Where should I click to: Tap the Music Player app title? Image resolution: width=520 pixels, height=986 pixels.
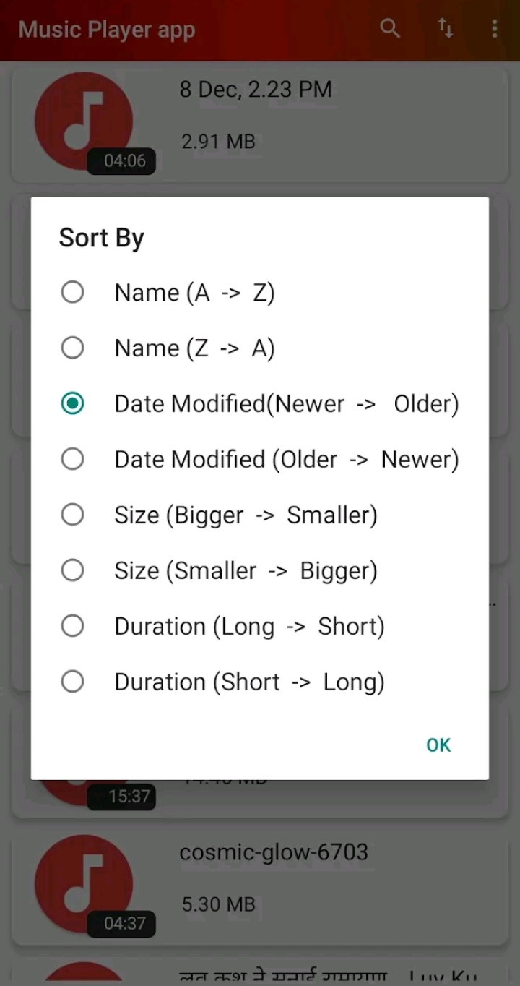point(107,30)
